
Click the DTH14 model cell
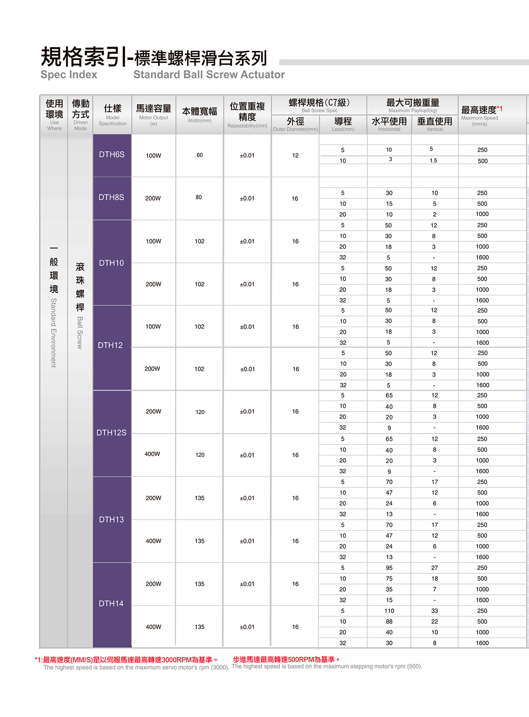point(112,603)
